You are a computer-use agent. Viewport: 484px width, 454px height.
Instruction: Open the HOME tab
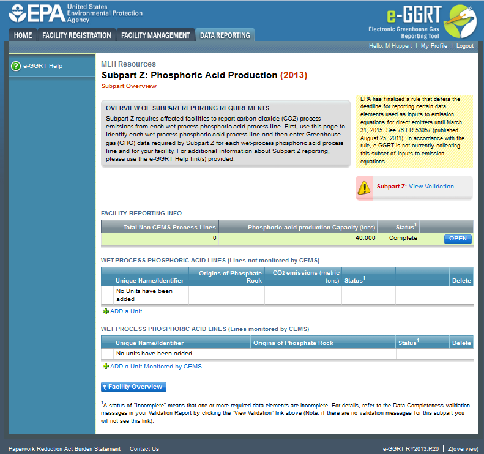(23, 35)
